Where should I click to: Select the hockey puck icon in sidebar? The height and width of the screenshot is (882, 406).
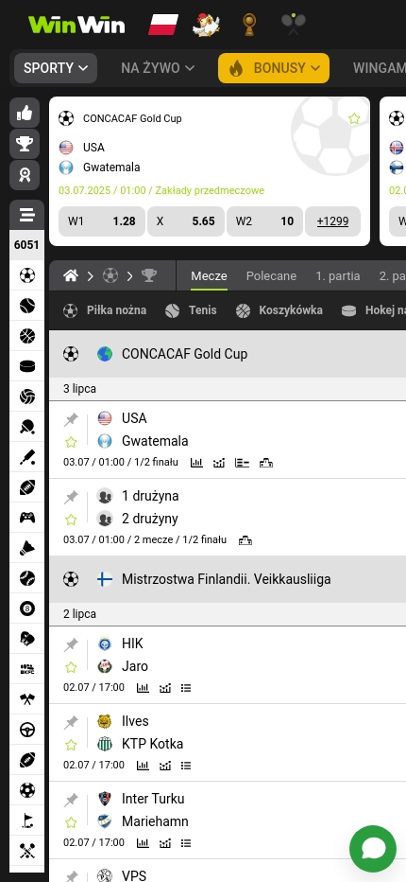point(27,366)
